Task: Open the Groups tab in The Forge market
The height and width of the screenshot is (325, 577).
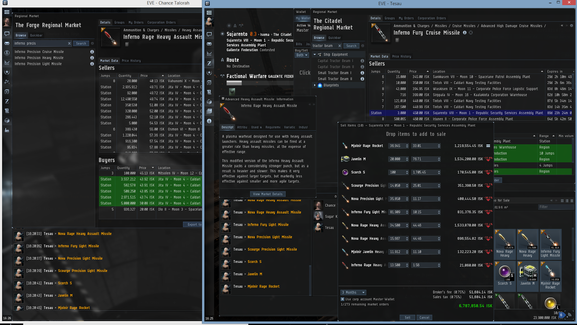Action: (x=119, y=22)
